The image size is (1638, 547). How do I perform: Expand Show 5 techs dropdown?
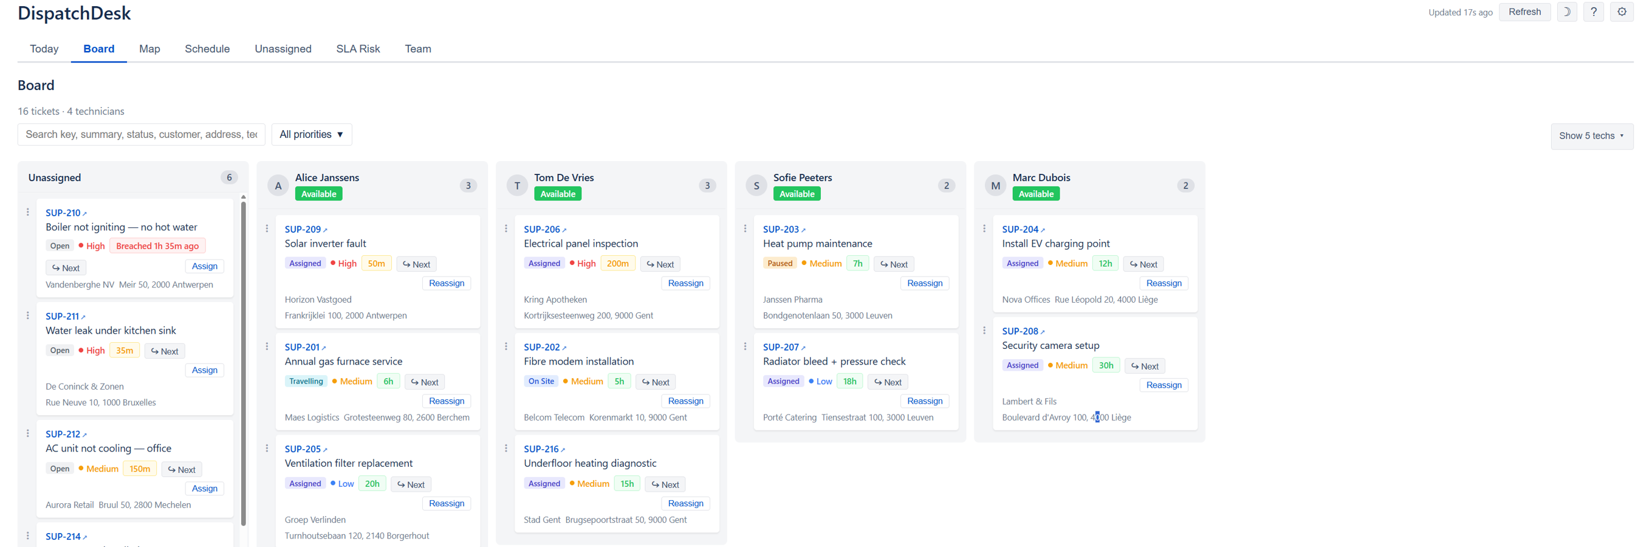(x=1591, y=136)
